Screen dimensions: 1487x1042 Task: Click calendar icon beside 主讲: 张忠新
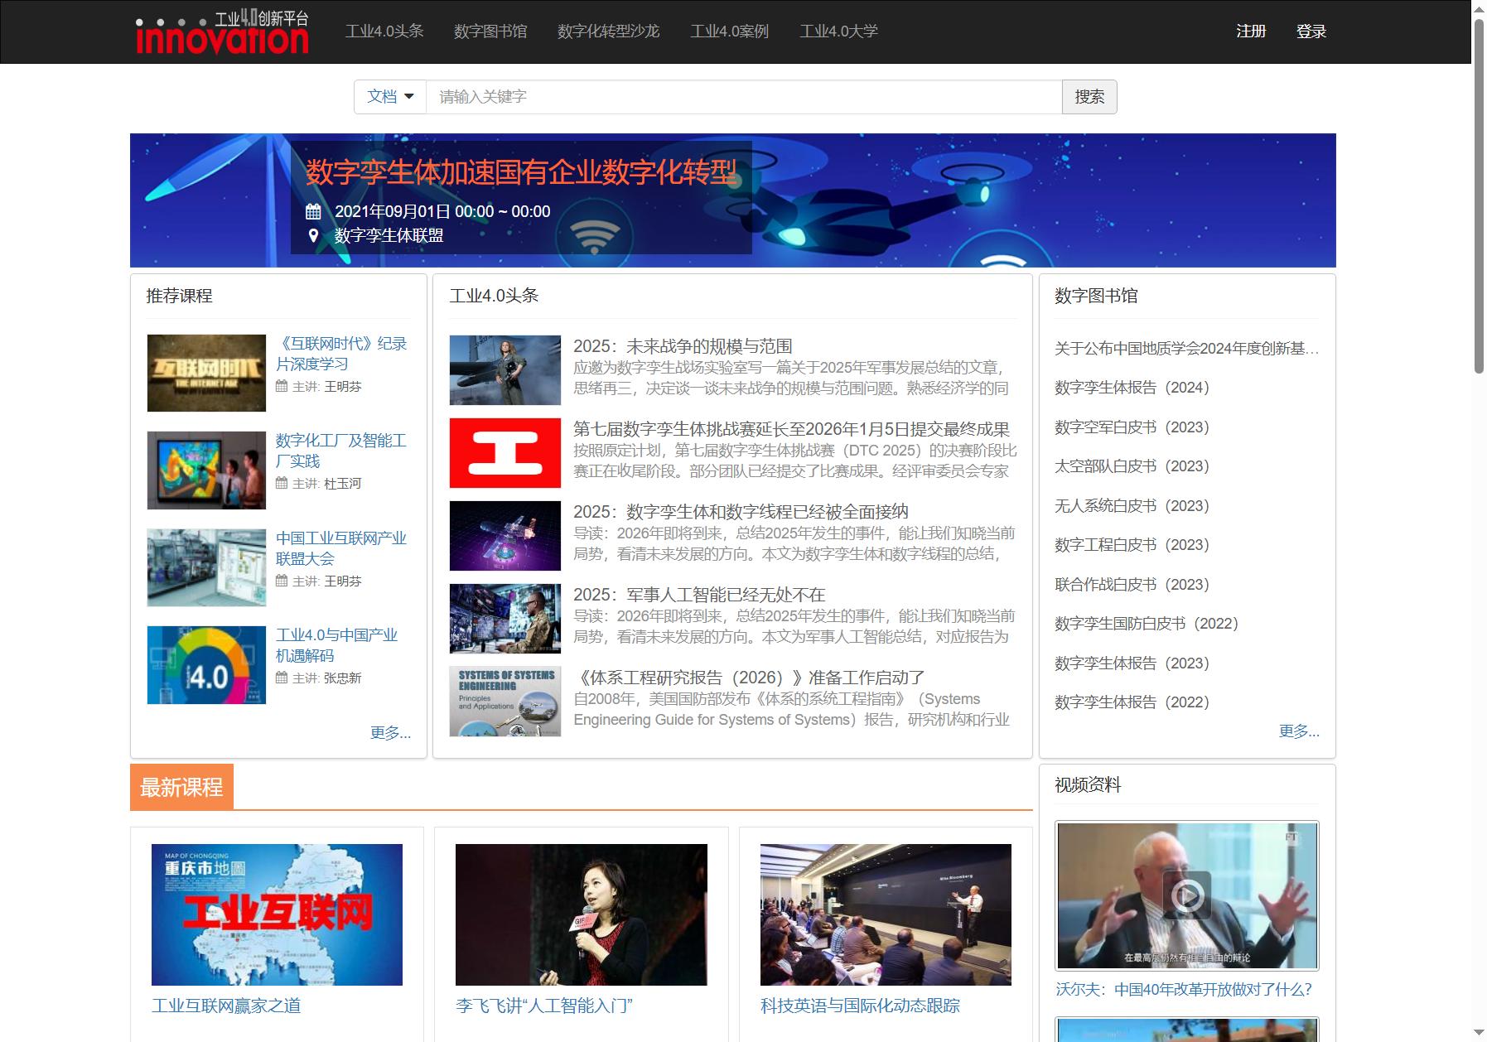(282, 678)
